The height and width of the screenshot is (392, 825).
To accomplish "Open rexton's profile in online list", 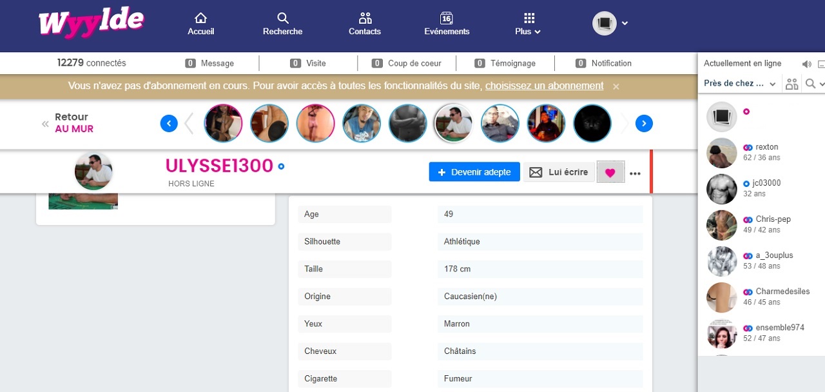I will click(x=766, y=148).
